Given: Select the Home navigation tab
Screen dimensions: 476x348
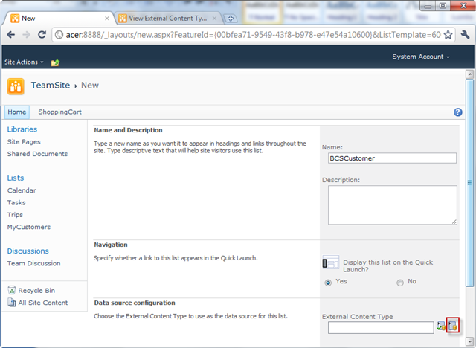Looking at the screenshot, I should point(17,112).
